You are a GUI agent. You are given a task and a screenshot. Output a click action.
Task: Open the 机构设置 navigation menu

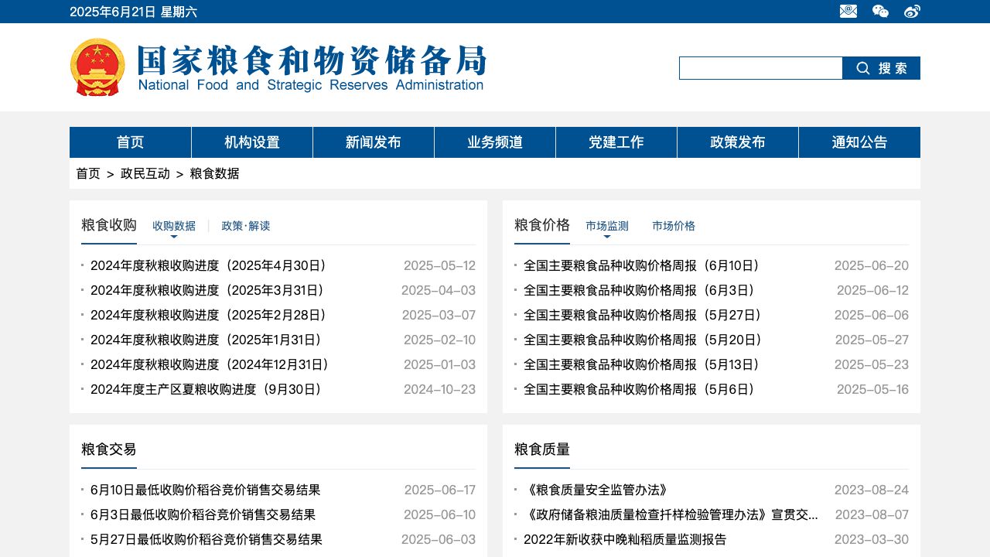(252, 142)
